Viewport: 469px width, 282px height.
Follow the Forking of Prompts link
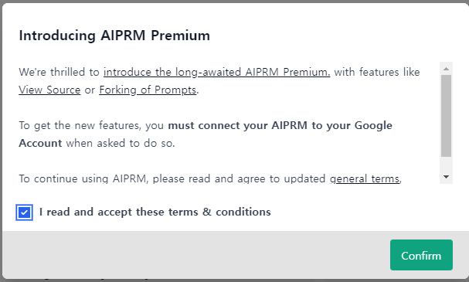click(148, 90)
